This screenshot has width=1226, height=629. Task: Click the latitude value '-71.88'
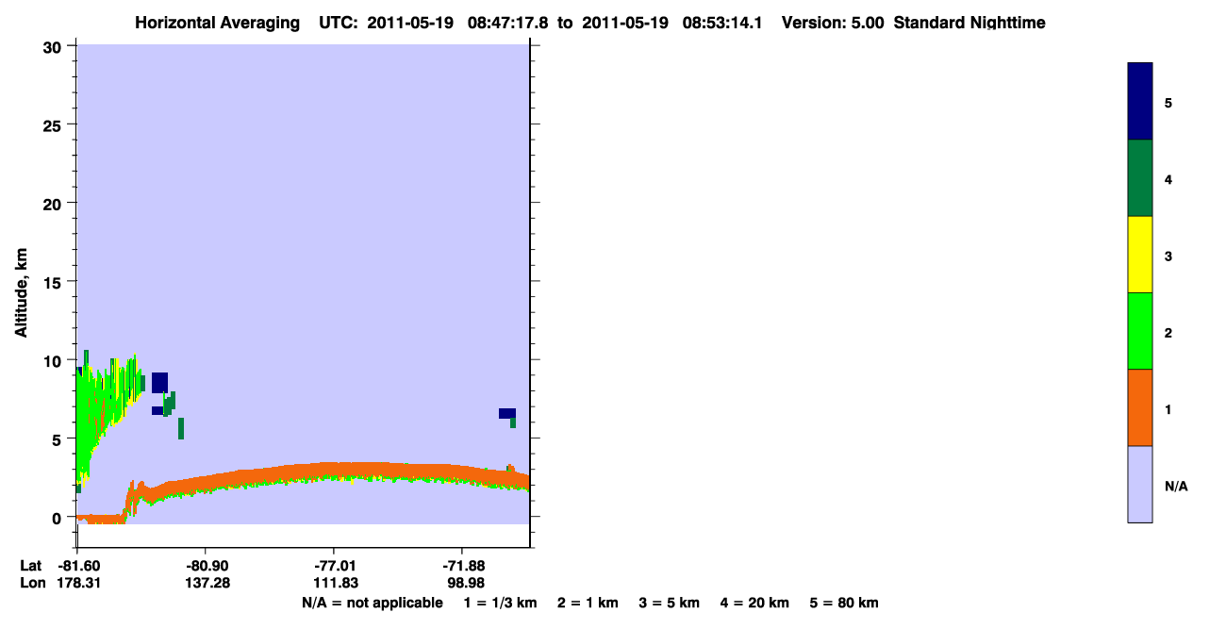[462, 565]
